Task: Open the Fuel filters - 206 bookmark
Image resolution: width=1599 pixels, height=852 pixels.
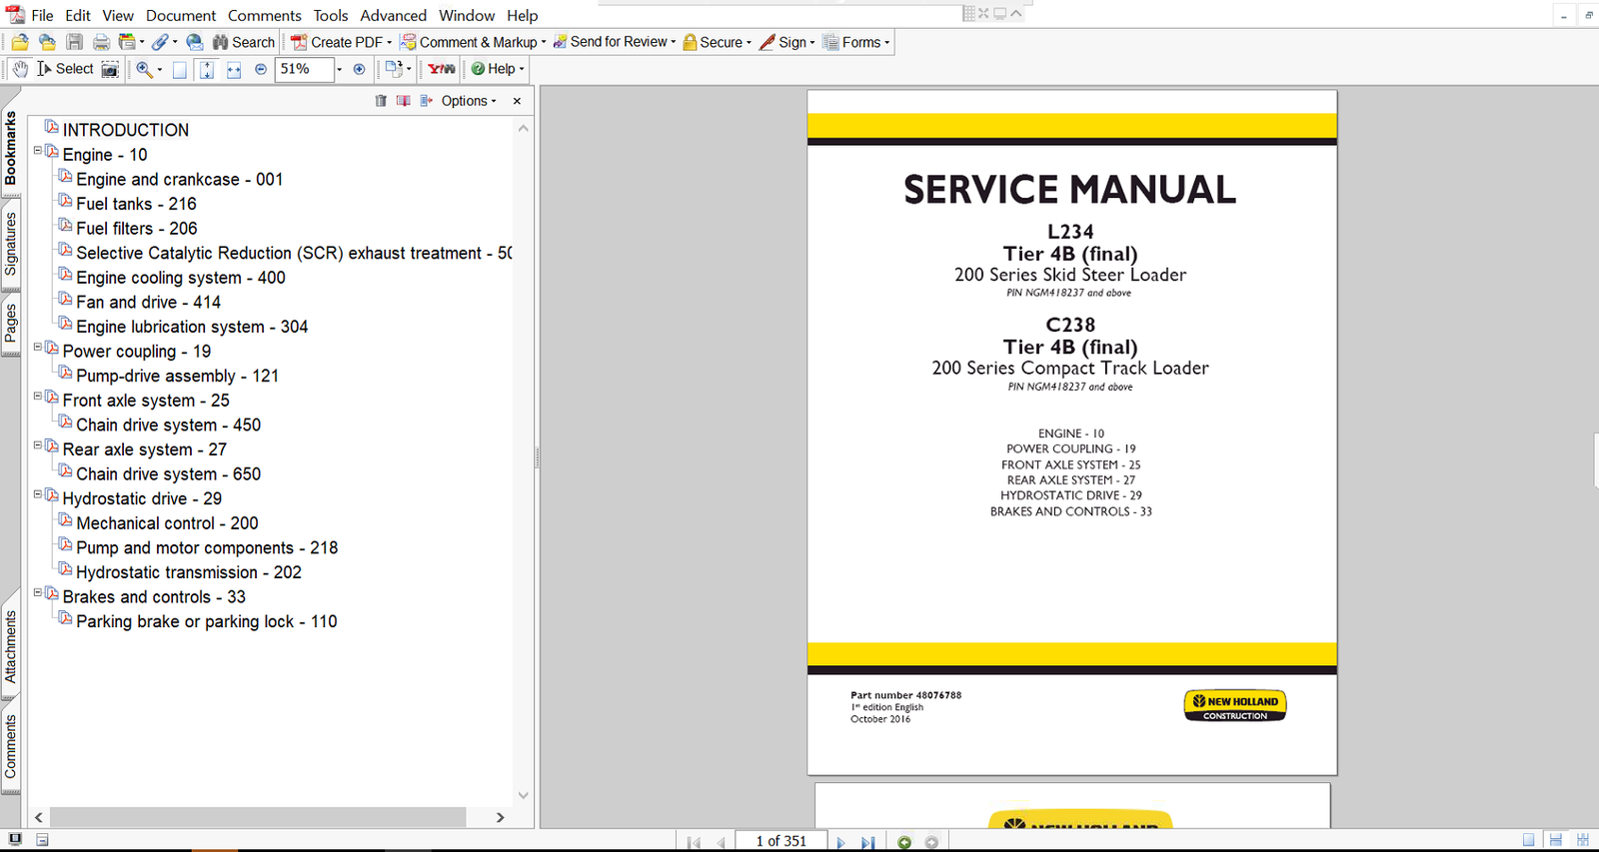Action: tap(136, 229)
